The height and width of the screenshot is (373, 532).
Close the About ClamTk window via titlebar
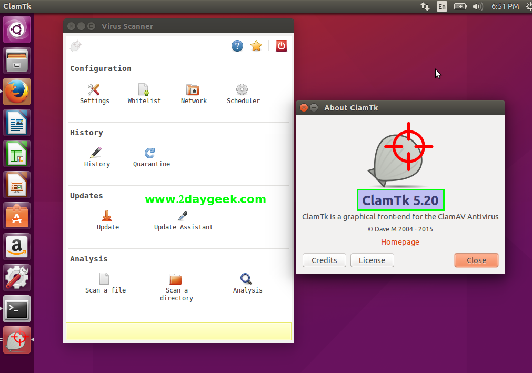click(x=304, y=107)
